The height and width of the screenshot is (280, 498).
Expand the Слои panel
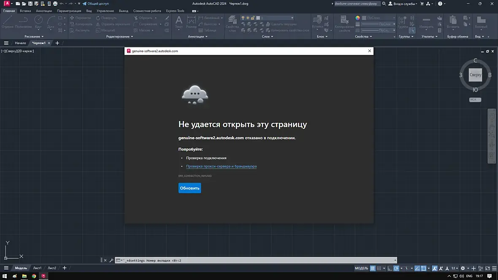[x=268, y=37]
